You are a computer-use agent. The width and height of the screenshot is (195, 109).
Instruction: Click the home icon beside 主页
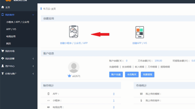click(3, 7)
